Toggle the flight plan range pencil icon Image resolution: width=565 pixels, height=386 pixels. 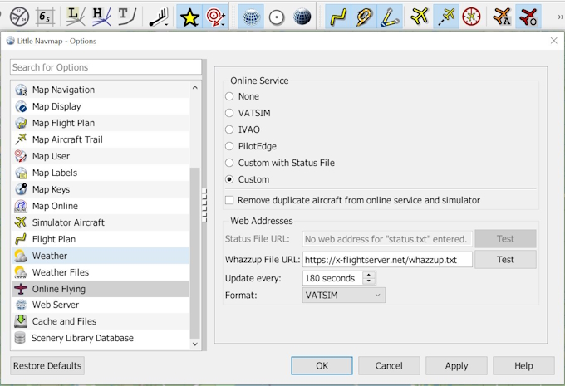click(x=364, y=17)
